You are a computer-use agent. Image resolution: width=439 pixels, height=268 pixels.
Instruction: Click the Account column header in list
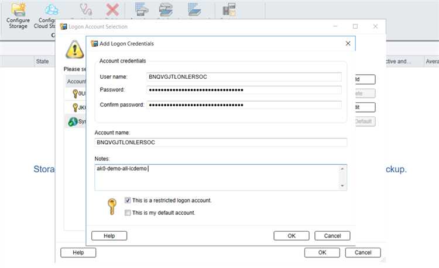(x=76, y=81)
